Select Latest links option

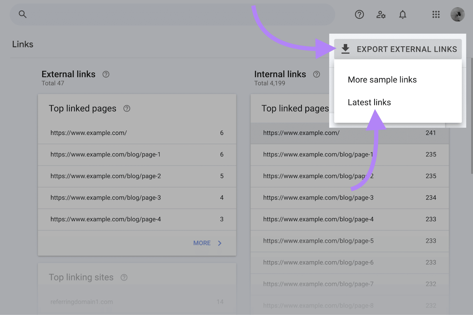pos(369,102)
